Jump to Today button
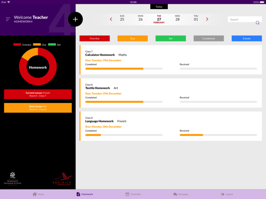Viewport: 266px width, 199px height. 159,7
